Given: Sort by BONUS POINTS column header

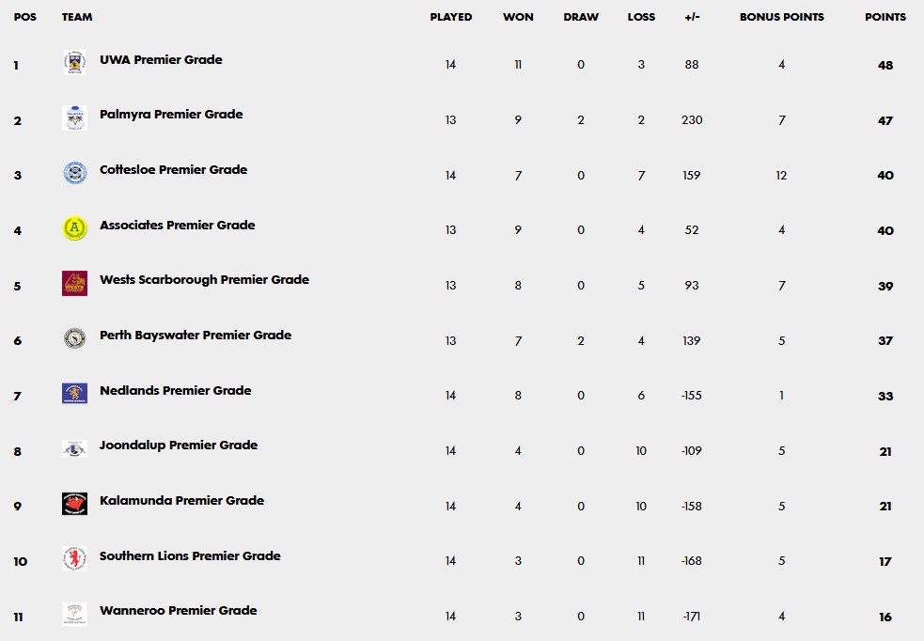Looking at the screenshot, I should pyautogui.click(x=781, y=17).
